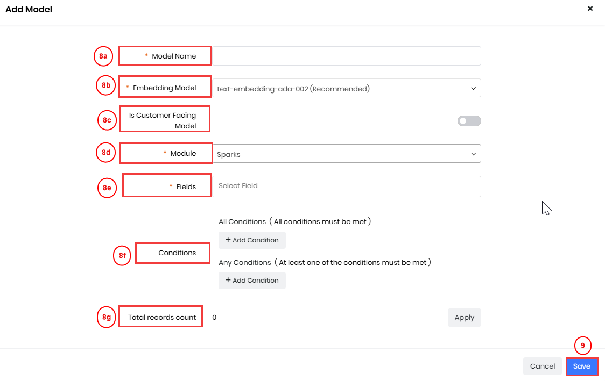Viewport: 605px width, 381px height.
Task: Open the Embedding Model dropdown
Action: coord(347,89)
